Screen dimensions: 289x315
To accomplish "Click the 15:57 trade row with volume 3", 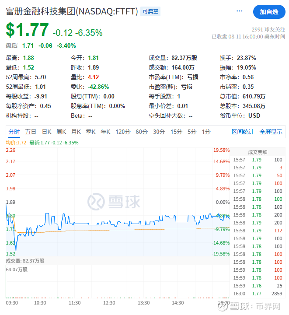I will (258, 168).
